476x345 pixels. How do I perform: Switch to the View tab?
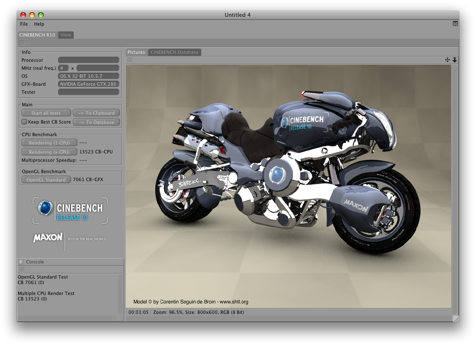(x=66, y=35)
